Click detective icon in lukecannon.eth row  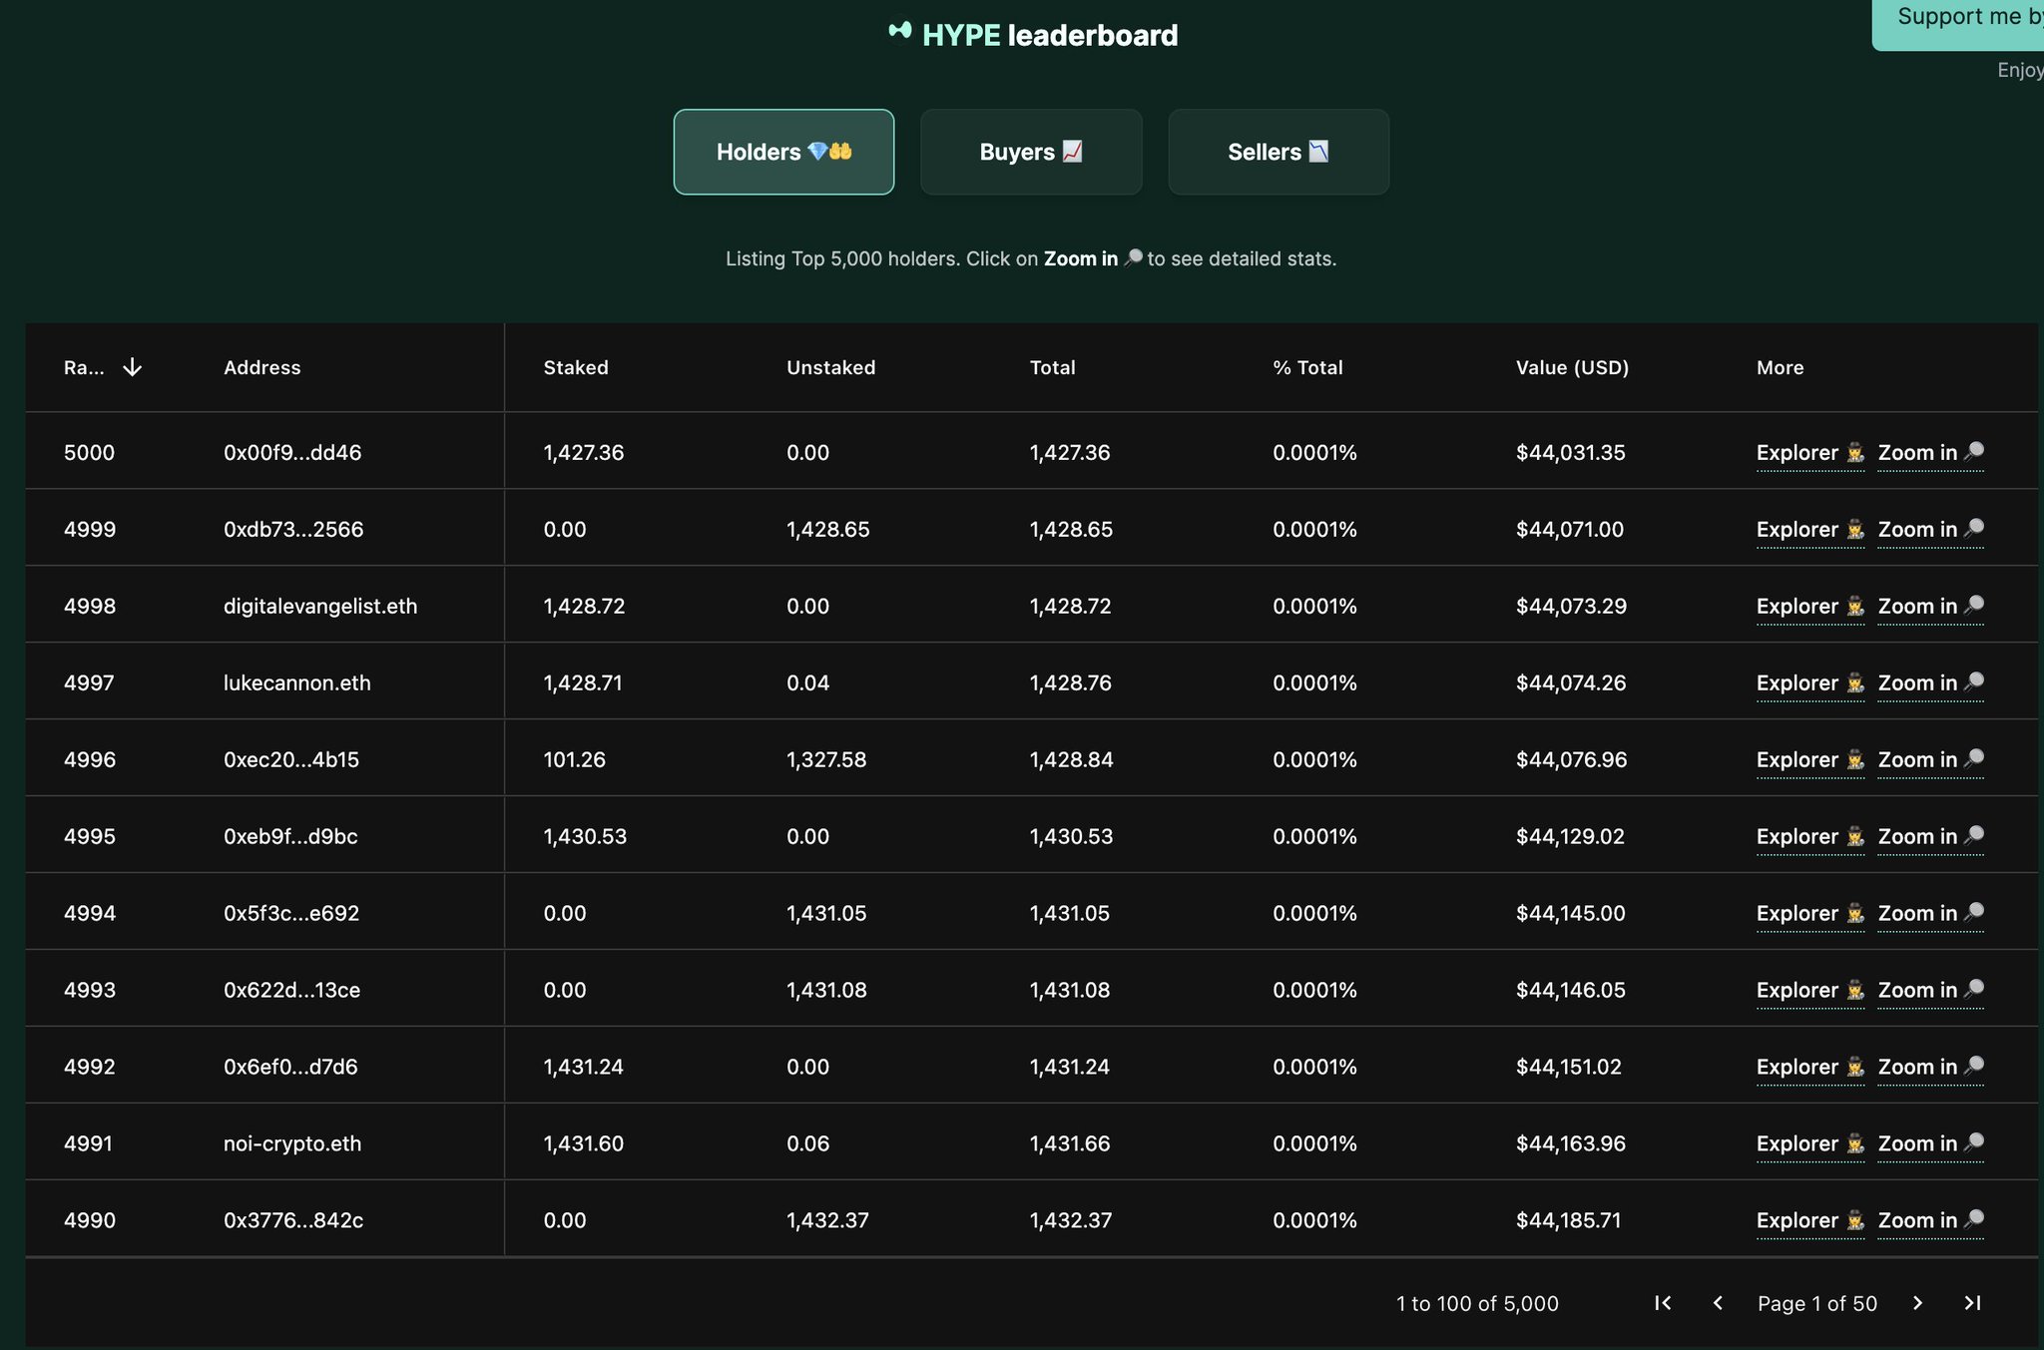point(1854,683)
